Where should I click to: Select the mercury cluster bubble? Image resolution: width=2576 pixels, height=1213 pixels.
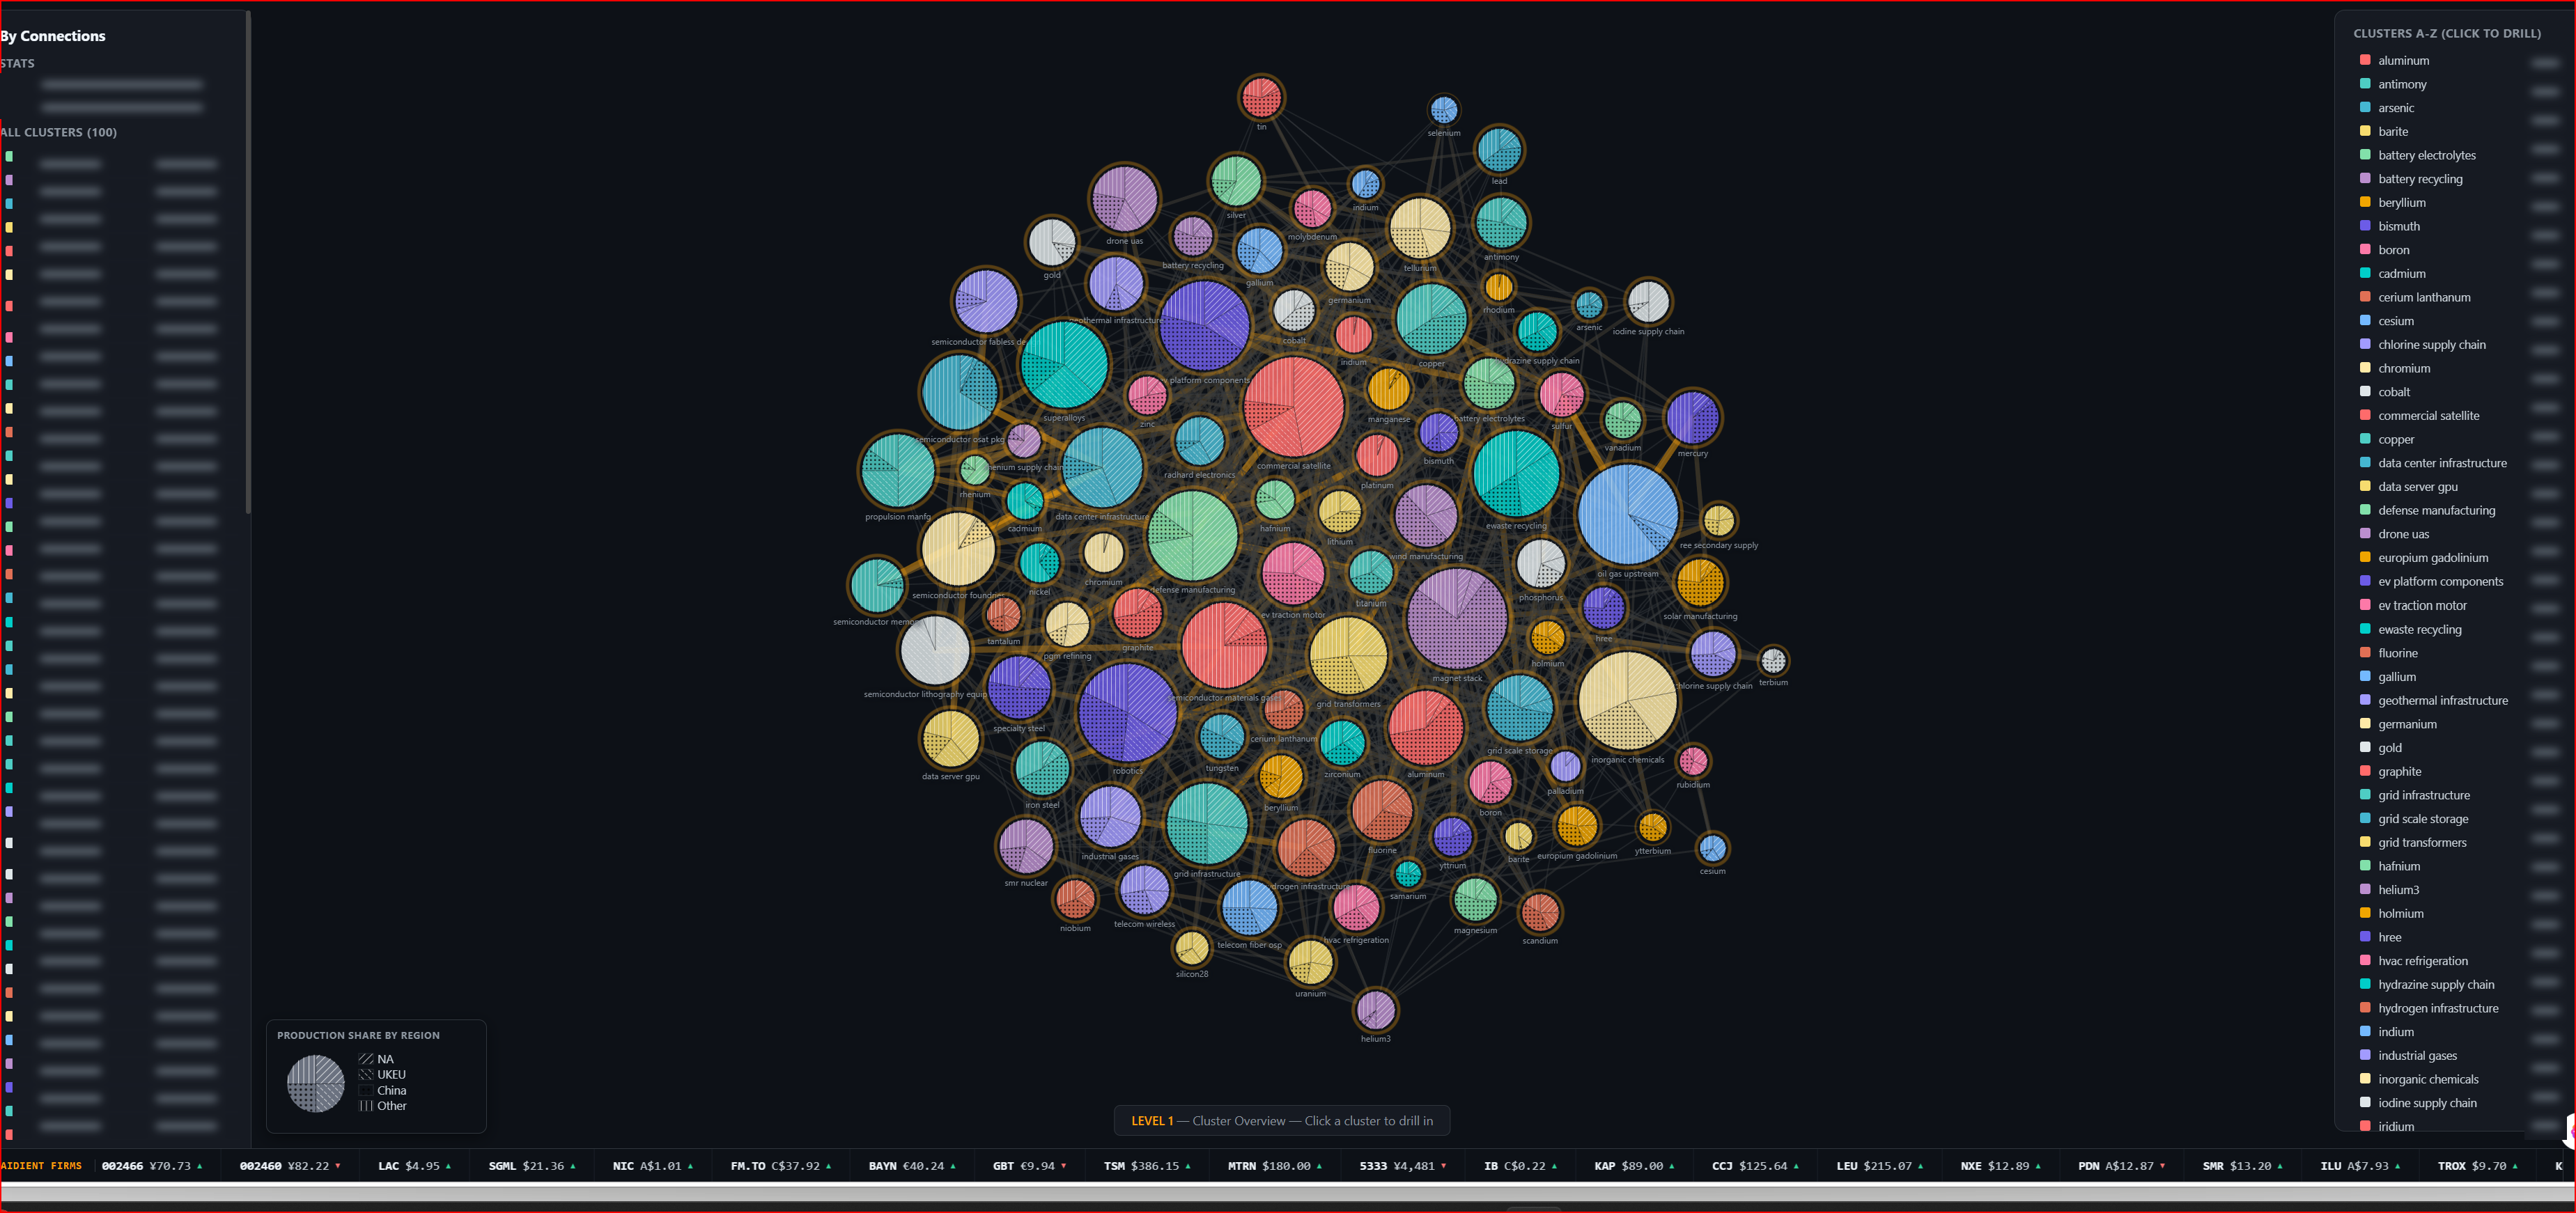(x=1692, y=418)
